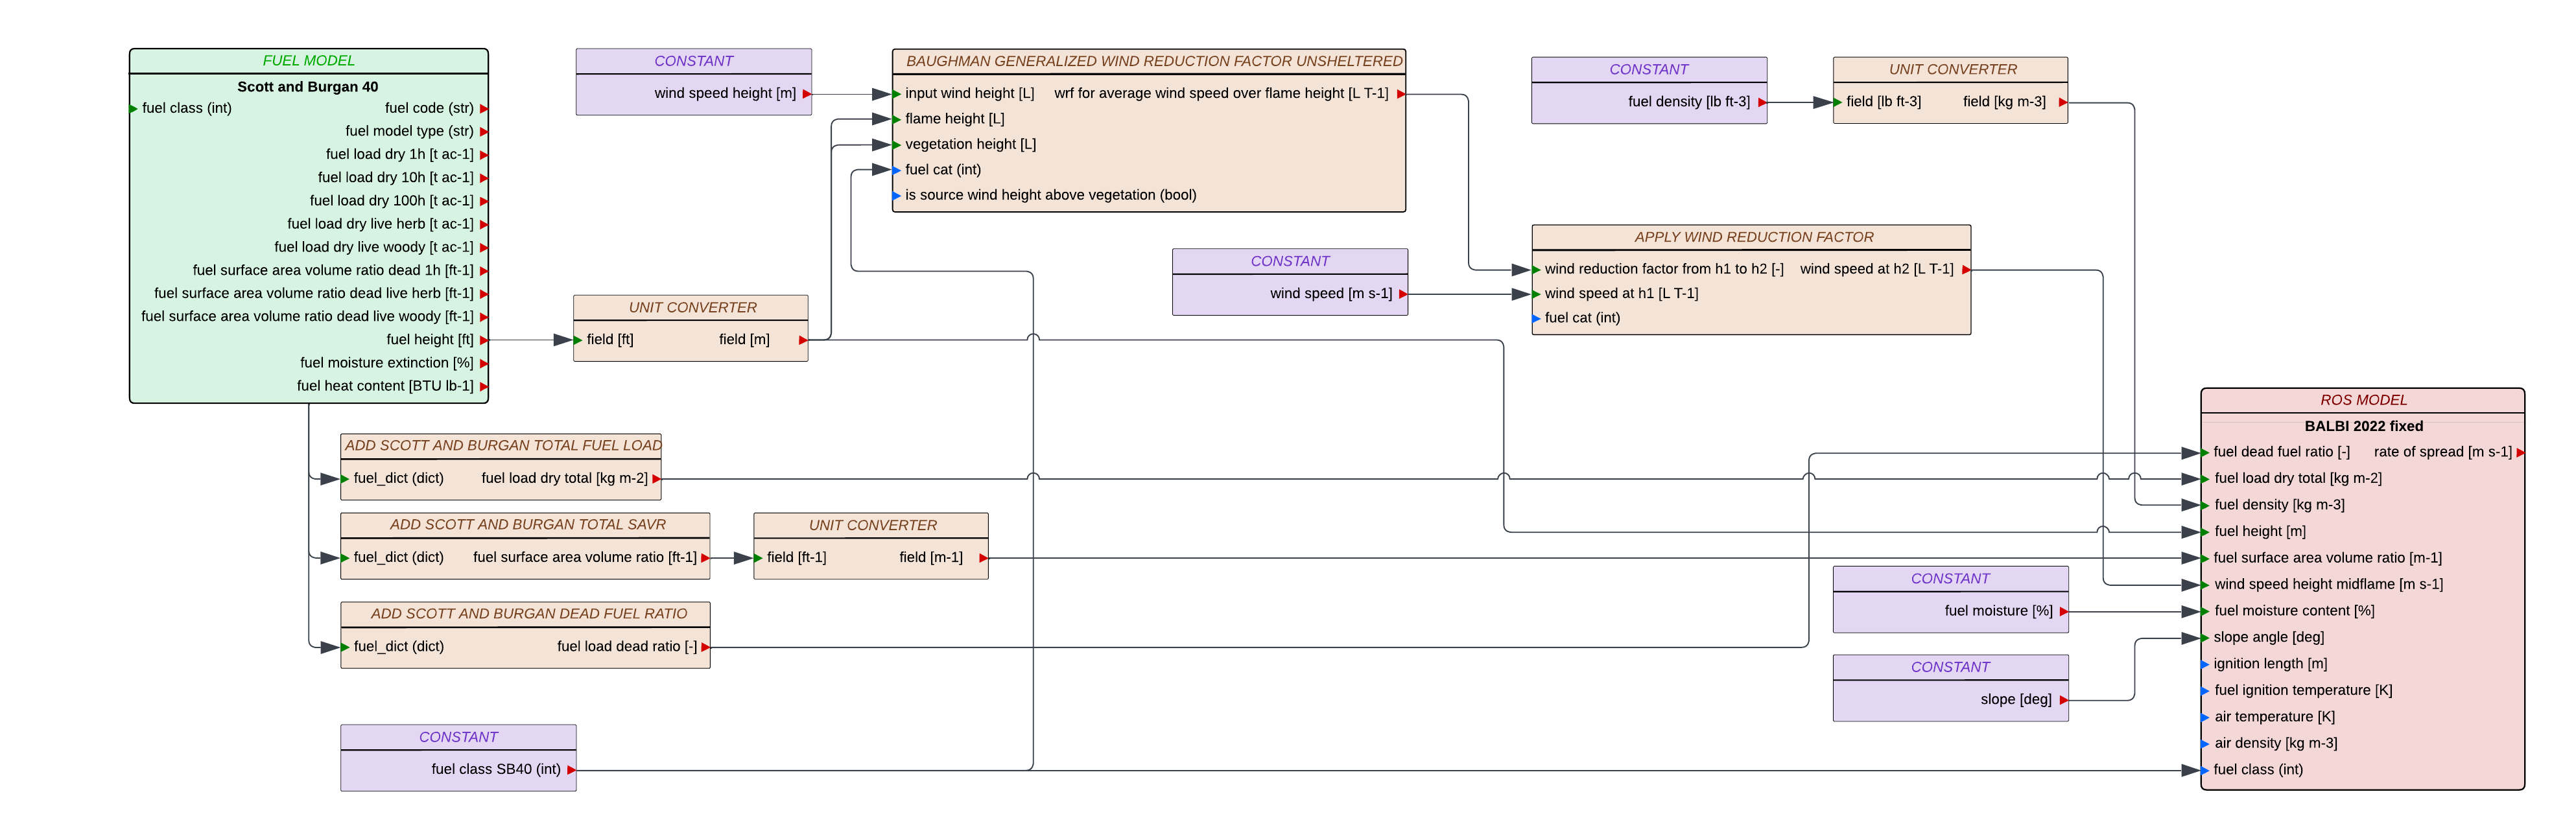
Task: Click 'field [m]' output of unit converter
Action: pyautogui.click(x=744, y=340)
